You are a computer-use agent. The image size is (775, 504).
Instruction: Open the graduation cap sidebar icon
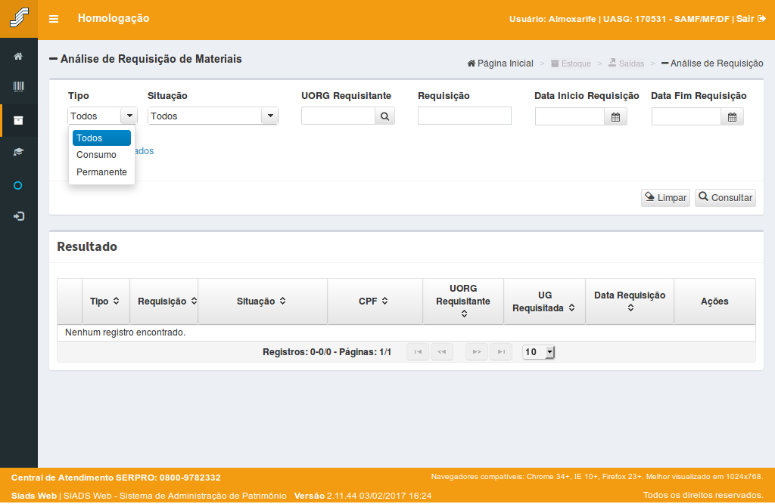tap(18, 152)
